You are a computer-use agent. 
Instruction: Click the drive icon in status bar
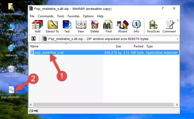click(31, 111)
